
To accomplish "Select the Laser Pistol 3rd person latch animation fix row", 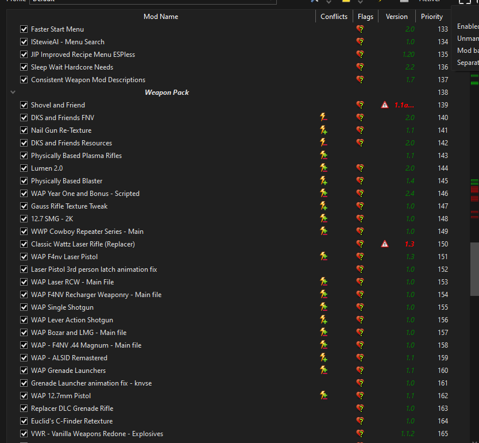I will pos(229,269).
